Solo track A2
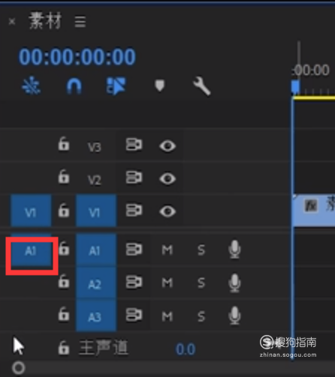The image size is (335, 377). [x=201, y=283]
